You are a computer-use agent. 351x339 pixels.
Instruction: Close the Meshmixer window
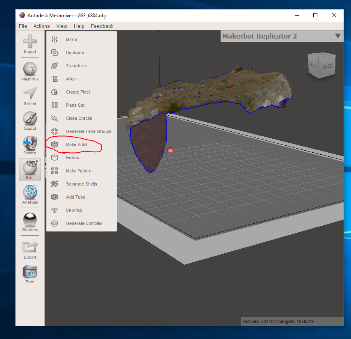pos(334,15)
